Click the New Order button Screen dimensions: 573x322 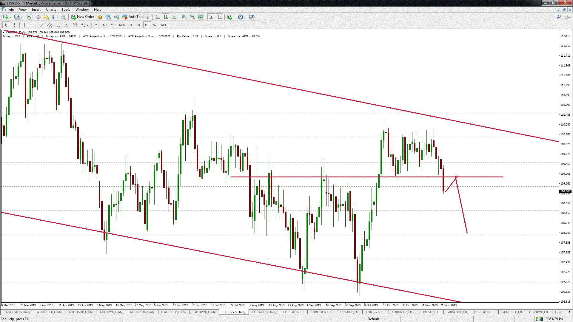coord(83,17)
